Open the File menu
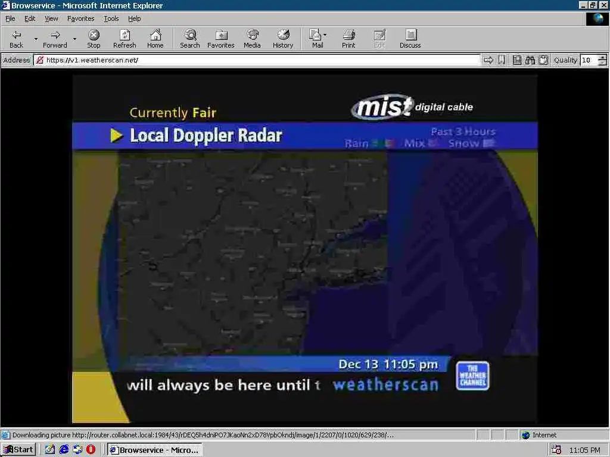 10,18
